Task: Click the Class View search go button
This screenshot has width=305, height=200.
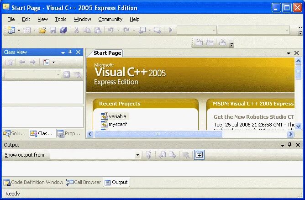Action: point(67,74)
